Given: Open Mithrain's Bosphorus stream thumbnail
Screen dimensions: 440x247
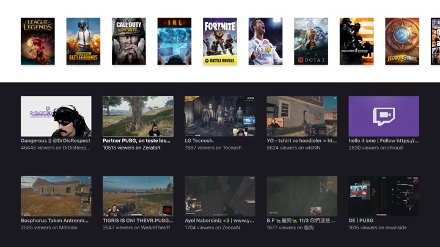Looking at the screenshot, I should 56,196.
